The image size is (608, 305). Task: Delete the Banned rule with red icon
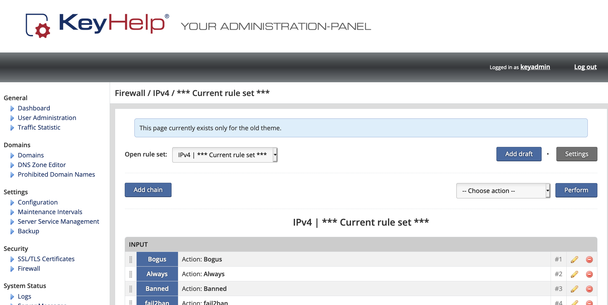(x=589, y=289)
